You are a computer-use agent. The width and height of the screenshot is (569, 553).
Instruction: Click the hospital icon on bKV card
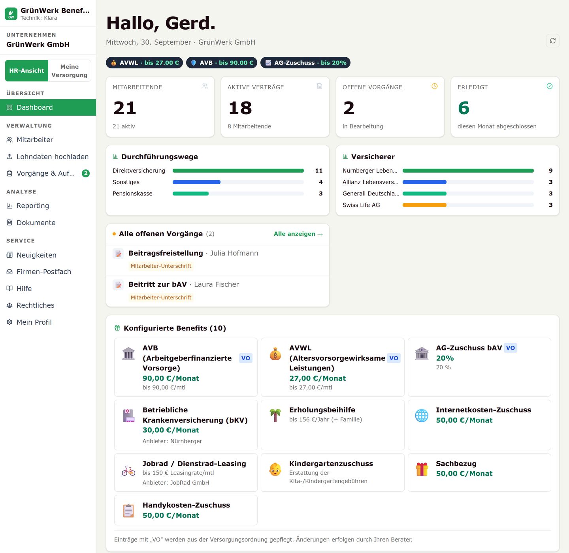pos(128,416)
